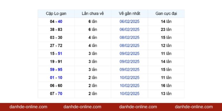Image resolution: width=222 pixels, height=111 pixels.
Task: Click the 'Về gần nhất' column header
Action: [x=129, y=14]
